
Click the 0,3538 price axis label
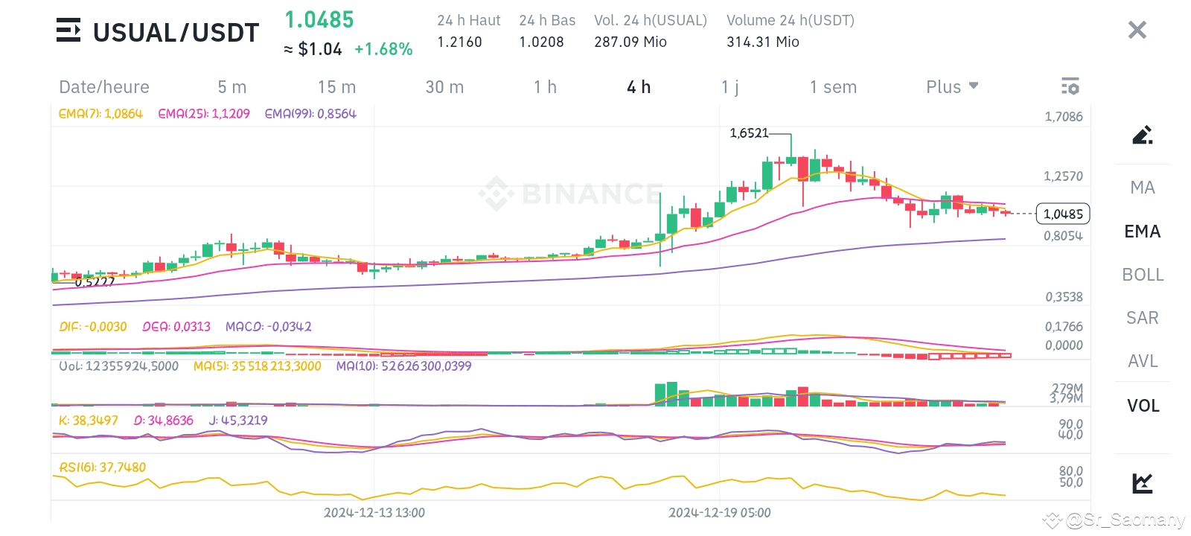point(1064,297)
